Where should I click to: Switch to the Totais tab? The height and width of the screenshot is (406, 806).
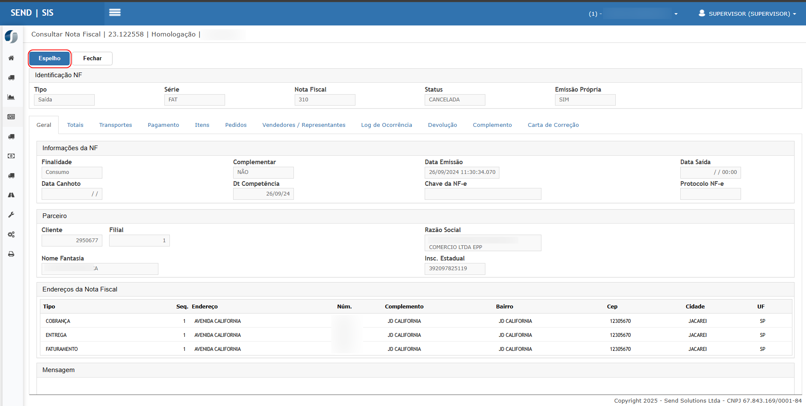[75, 125]
